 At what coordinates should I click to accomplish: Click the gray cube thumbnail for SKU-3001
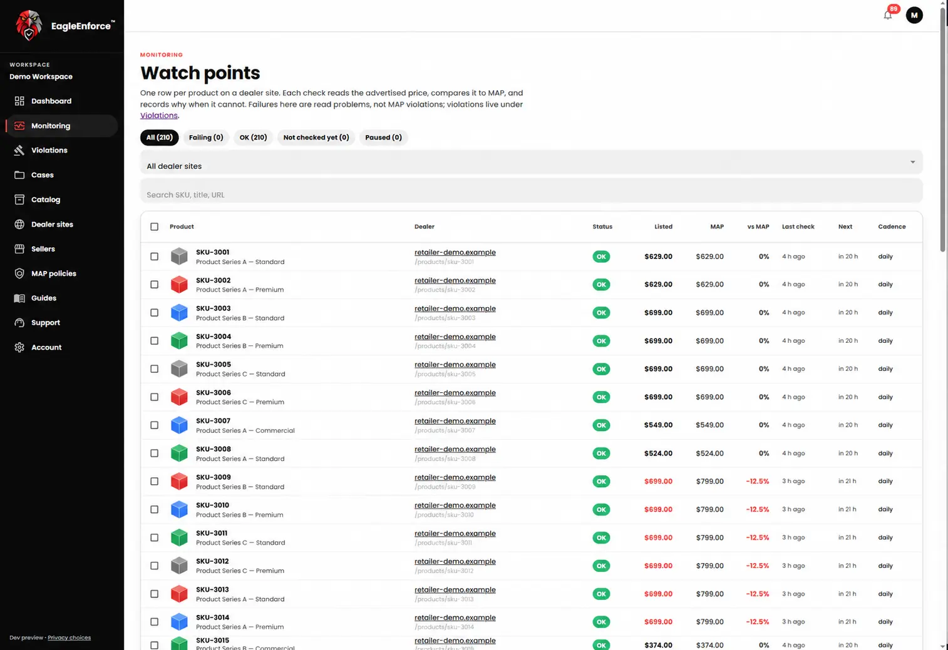click(x=179, y=256)
